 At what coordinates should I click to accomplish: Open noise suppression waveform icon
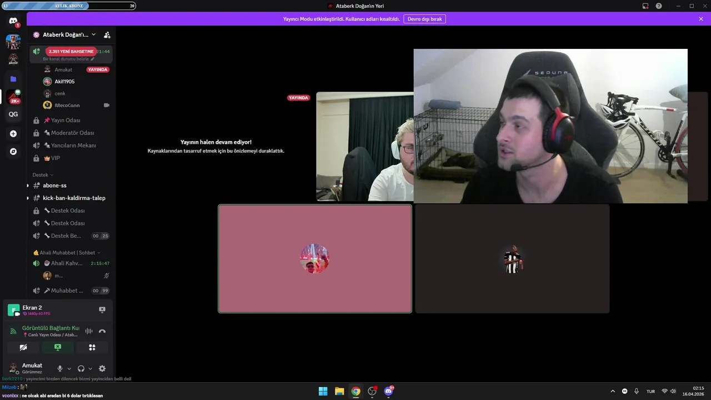(89, 331)
